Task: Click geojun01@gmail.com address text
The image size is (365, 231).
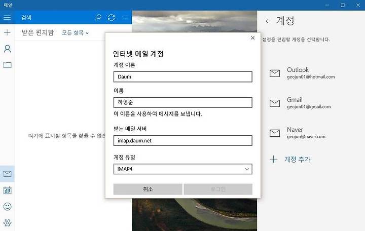Action: coord(309,107)
